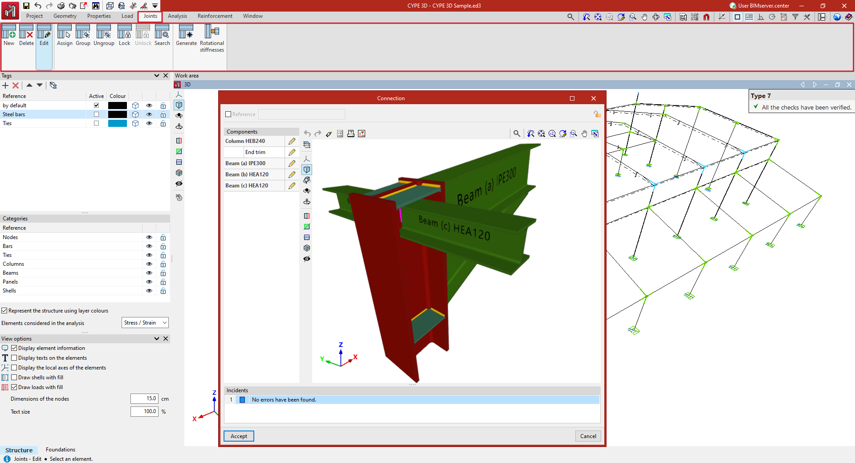Change the Ties tag blue colour swatch
This screenshot has width=855, height=463.
pyautogui.click(x=118, y=123)
